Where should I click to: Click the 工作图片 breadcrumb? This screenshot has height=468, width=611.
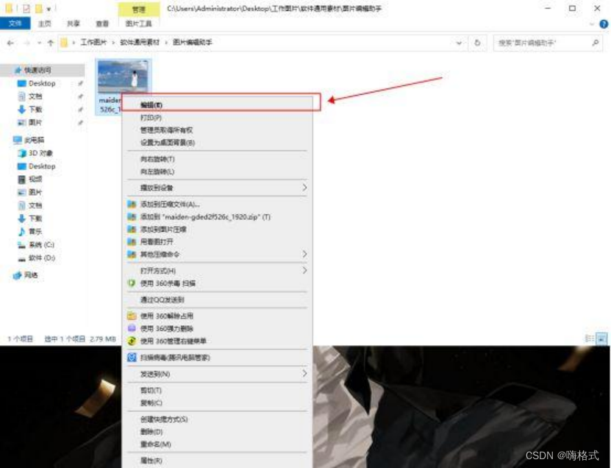pyautogui.click(x=93, y=42)
